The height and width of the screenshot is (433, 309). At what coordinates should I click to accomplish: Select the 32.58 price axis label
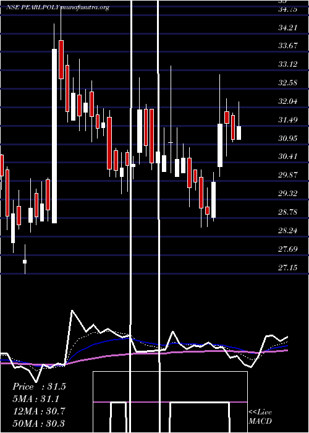pyautogui.click(x=288, y=83)
